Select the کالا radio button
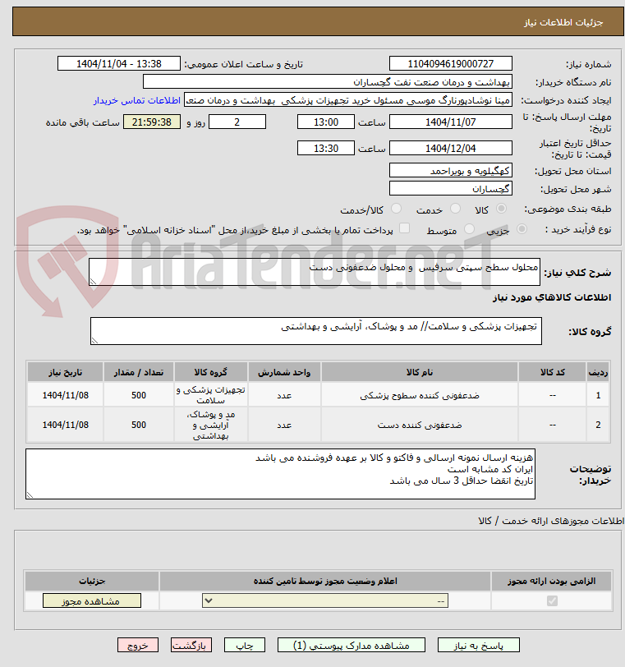 (x=501, y=209)
